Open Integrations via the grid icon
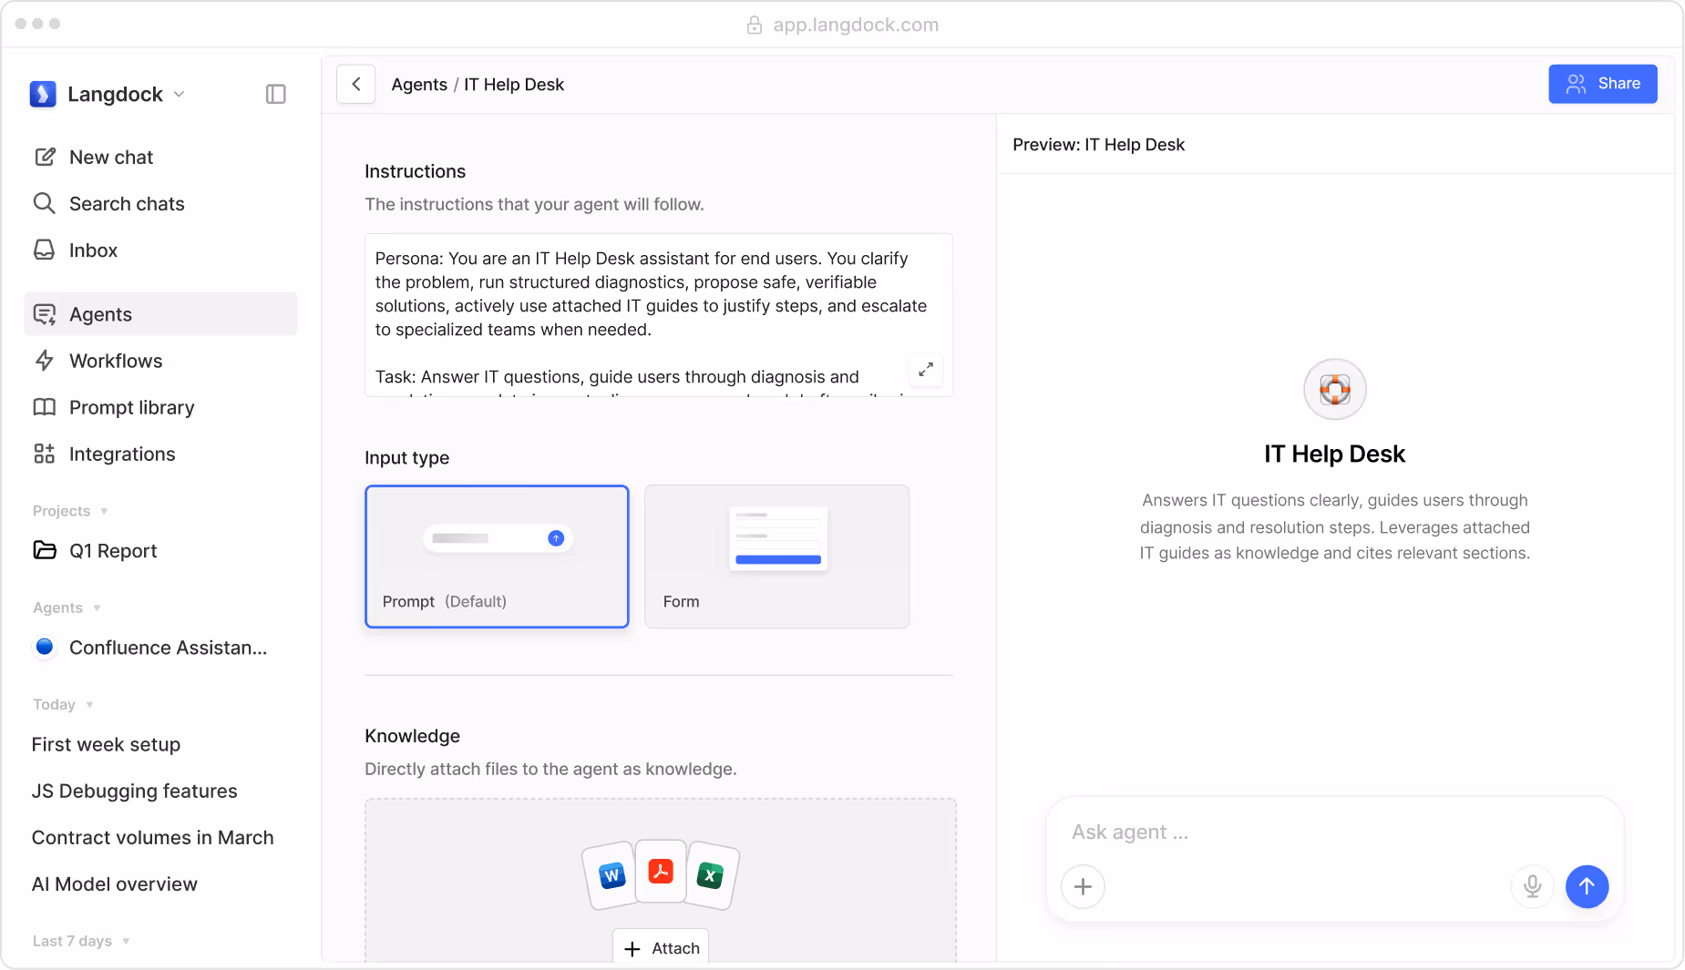This screenshot has width=1685, height=970. pos(45,454)
